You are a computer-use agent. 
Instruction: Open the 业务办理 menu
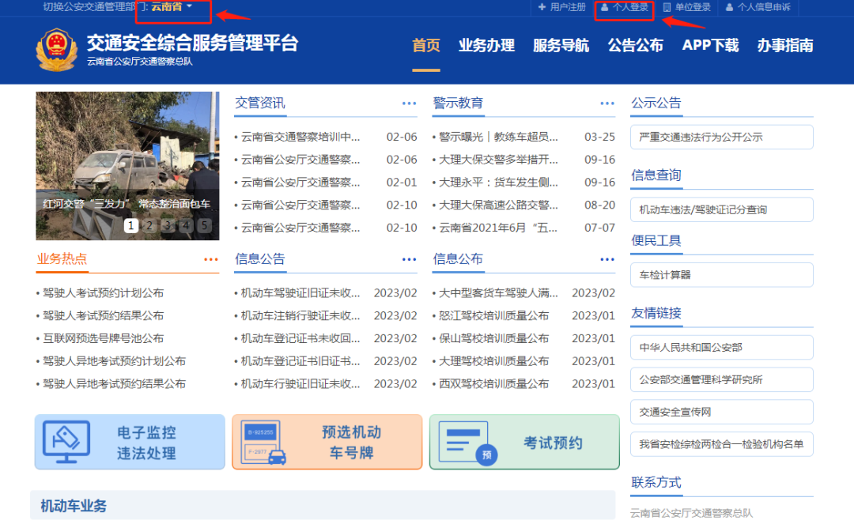486,45
